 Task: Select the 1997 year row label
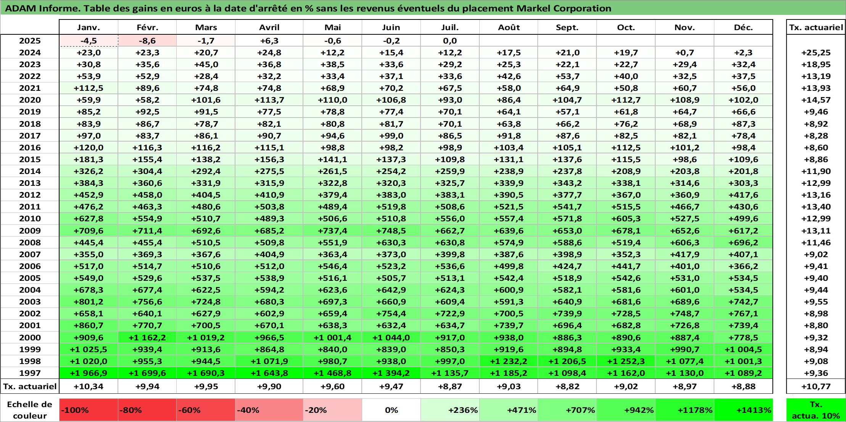pyautogui.click(x=30, y=373)
